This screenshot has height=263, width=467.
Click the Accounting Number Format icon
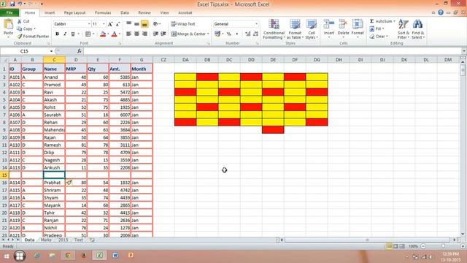click(x=217, y=34)
